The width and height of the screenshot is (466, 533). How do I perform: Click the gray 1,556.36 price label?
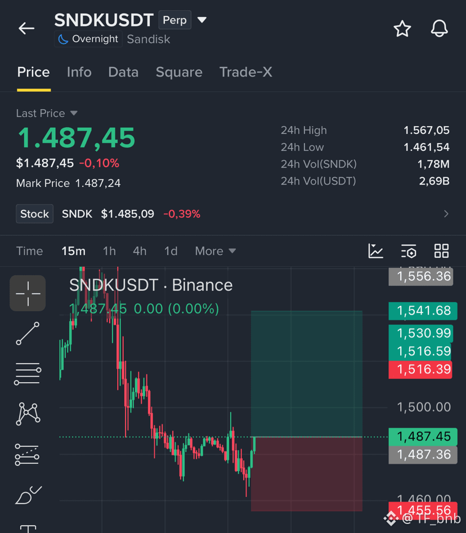coord(421,276)
